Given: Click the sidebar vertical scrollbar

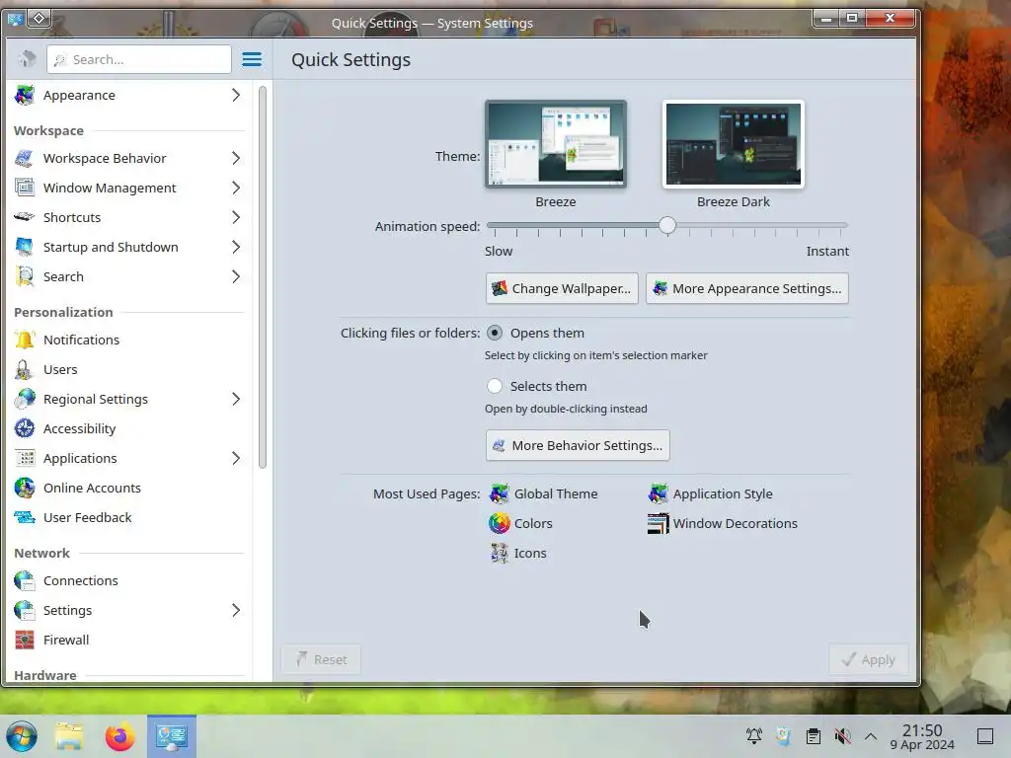Looking at the screenshot, I should tap(263, 277).
